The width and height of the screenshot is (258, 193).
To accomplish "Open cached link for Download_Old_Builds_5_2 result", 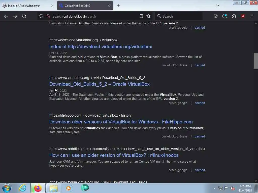I will [200, 103].
